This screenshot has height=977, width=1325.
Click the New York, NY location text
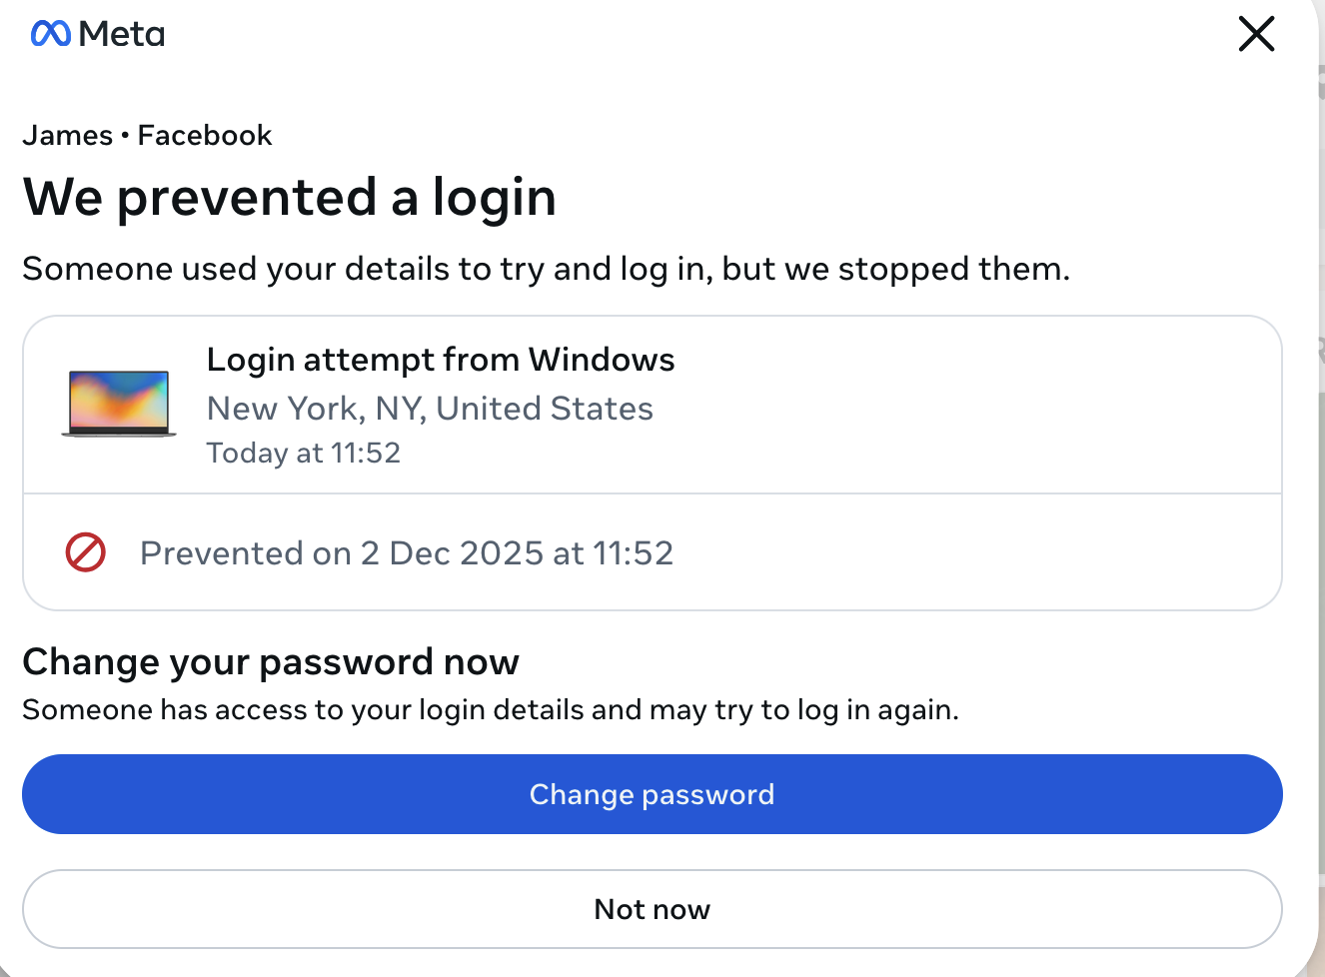click(x=316, y=409)
